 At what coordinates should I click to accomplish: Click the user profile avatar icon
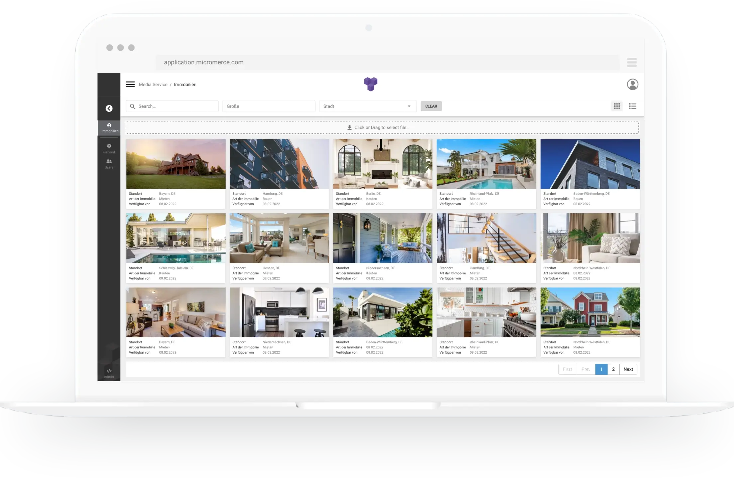[x=632, y=84]
